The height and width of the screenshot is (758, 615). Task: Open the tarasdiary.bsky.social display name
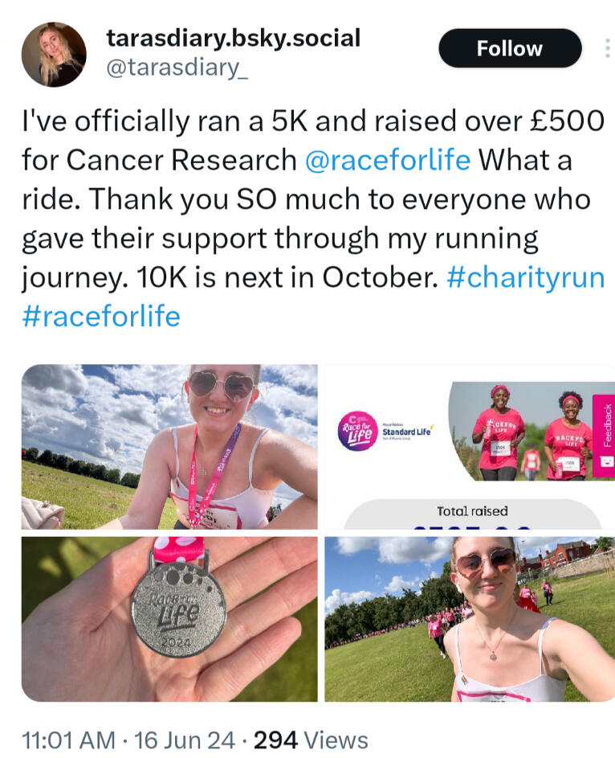click(x=233, y=37)
